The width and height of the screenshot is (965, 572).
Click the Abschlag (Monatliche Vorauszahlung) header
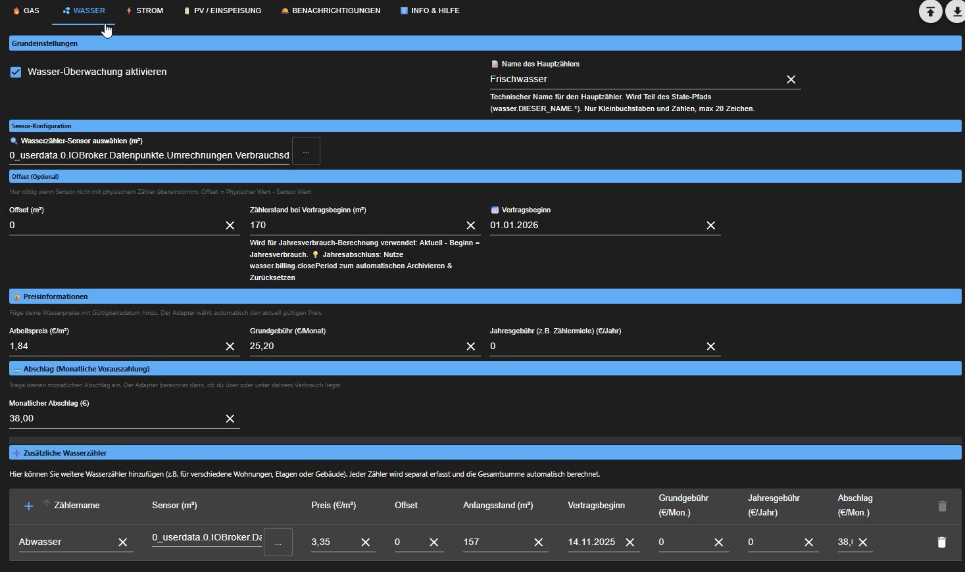click(x=485, y=369)
